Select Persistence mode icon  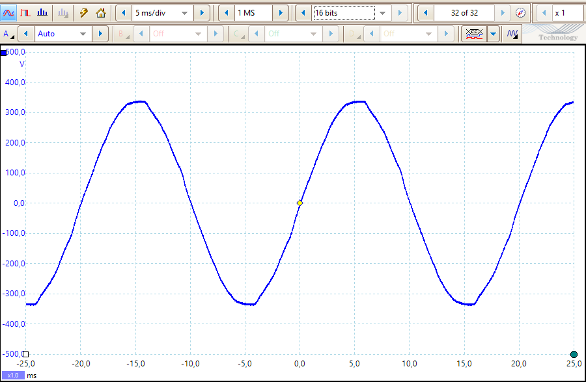tap(25, 12)
